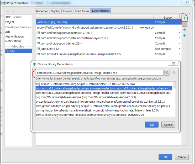Open the Flavors tab
Viewport: 195px width, 164px height.
pyautogui.click(x=67, y=11)
